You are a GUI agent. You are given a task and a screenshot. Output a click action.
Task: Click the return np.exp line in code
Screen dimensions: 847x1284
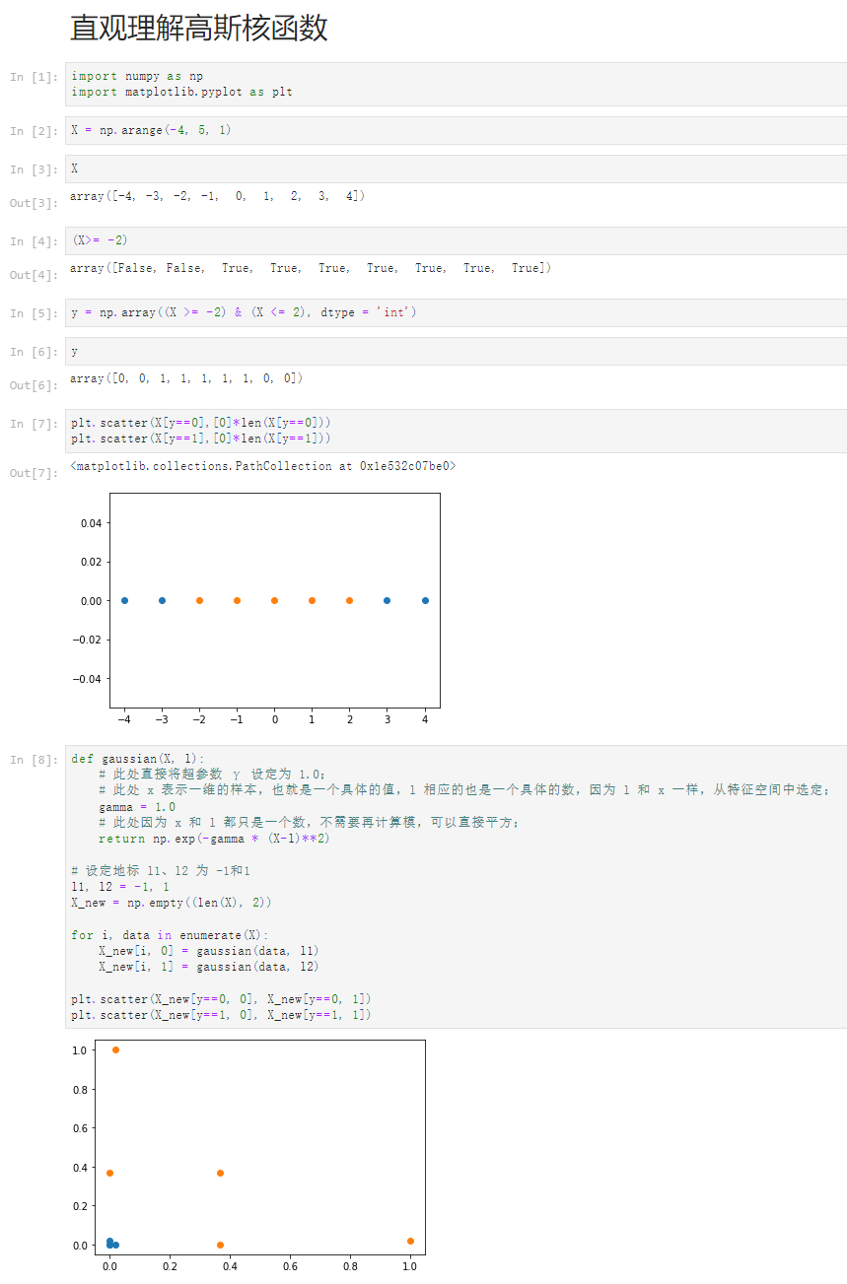[214, 839]
